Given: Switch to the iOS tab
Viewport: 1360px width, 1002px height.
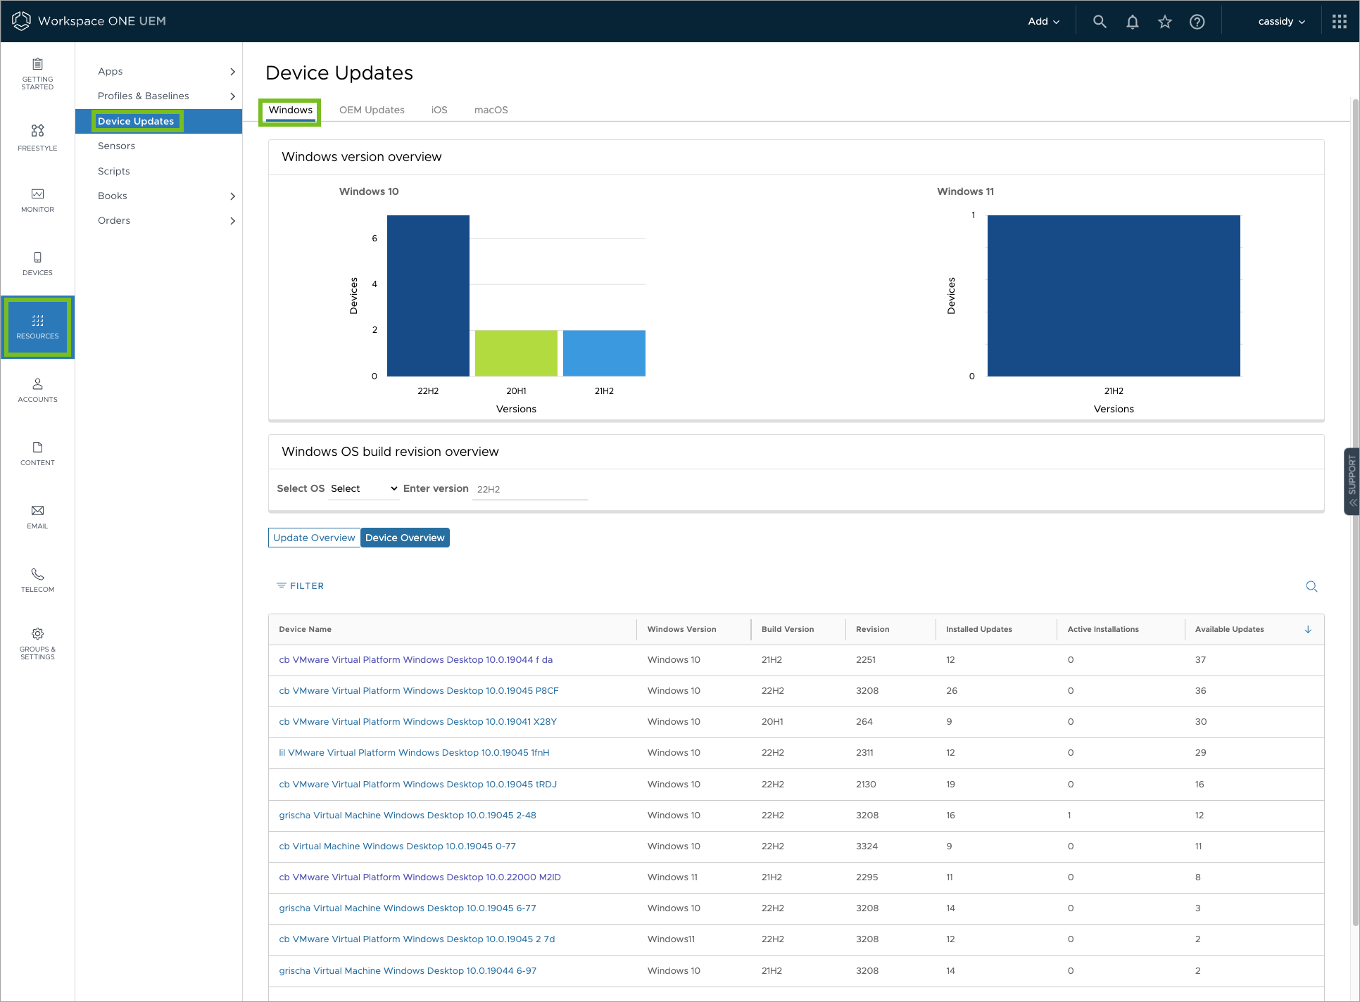Looking at the screenshot, I should pyautogui.click(x=439, y=110).
